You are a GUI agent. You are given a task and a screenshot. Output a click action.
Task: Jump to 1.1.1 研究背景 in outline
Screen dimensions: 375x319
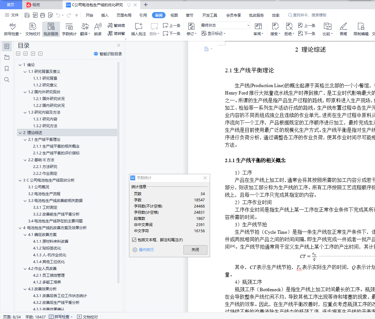click(45, 78)
